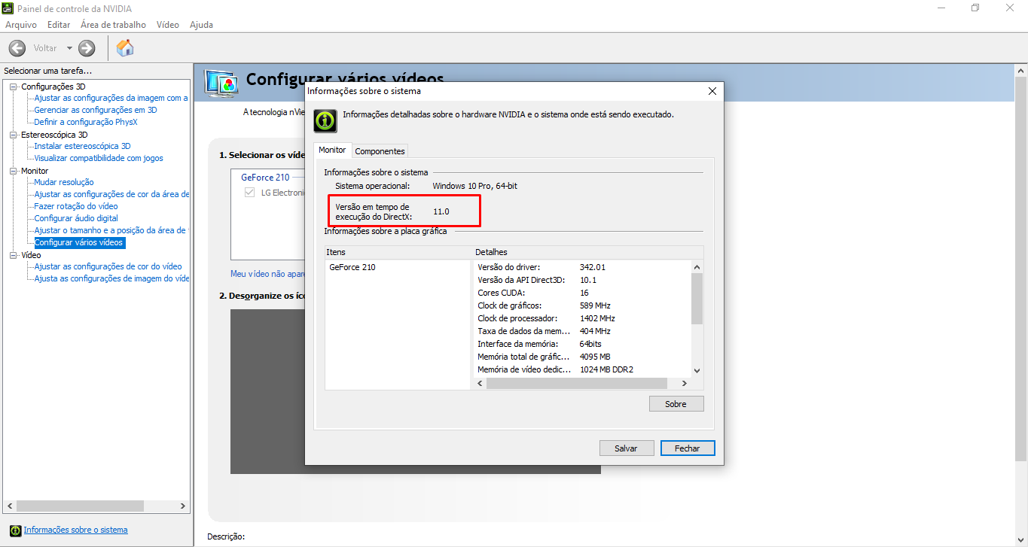Click the task tree horizontal scrollbar left arrow
1028x547 pixels.
point(10,506)
